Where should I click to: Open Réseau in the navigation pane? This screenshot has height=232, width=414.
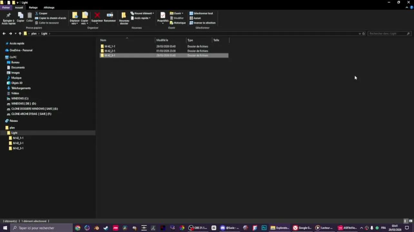pyautogui.click(x=14, y=121)
